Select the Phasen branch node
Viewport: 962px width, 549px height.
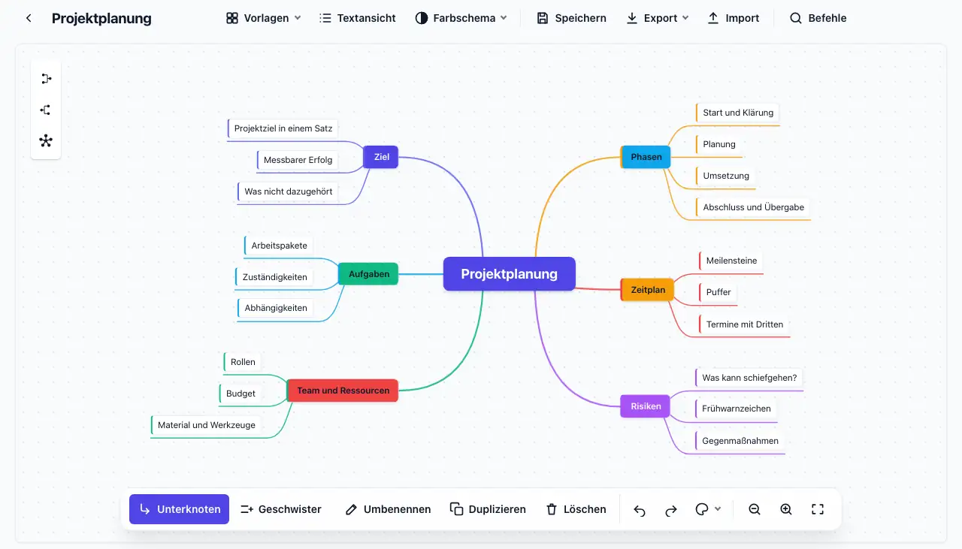pyautogui.click(x=646, y=157)
